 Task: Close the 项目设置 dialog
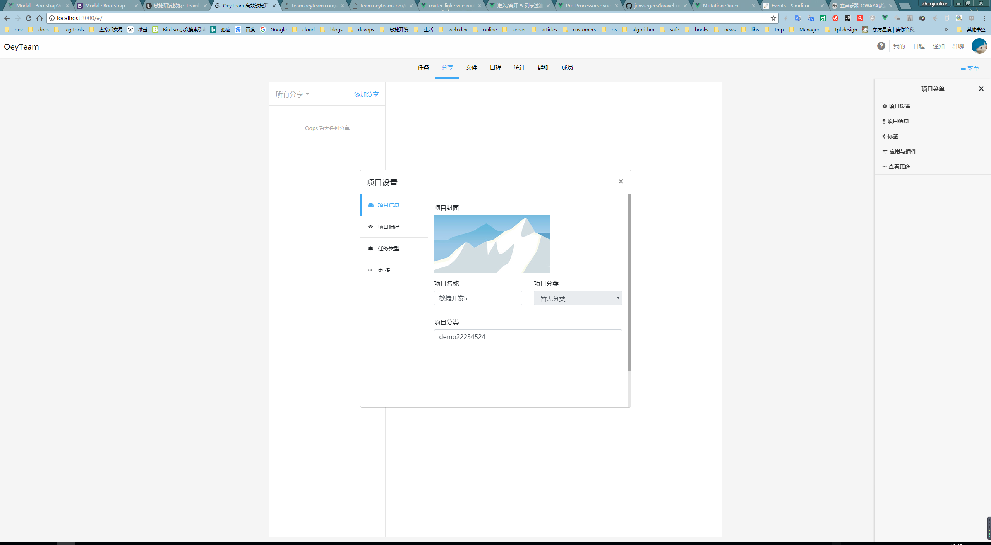[621, 182]
